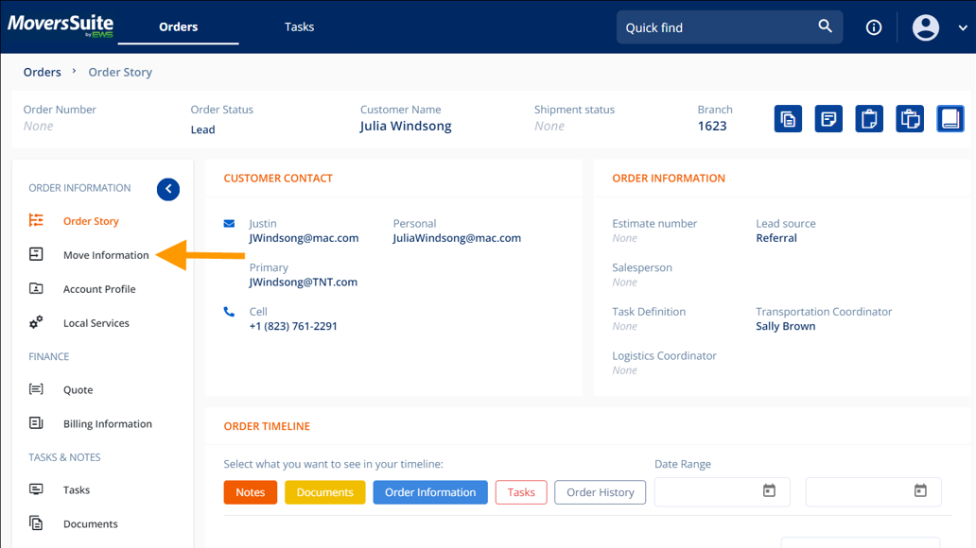Screen dimensions: 976x548
Task: Click the JuliaWindsong@mac.com email link
Action: point(457,238)
